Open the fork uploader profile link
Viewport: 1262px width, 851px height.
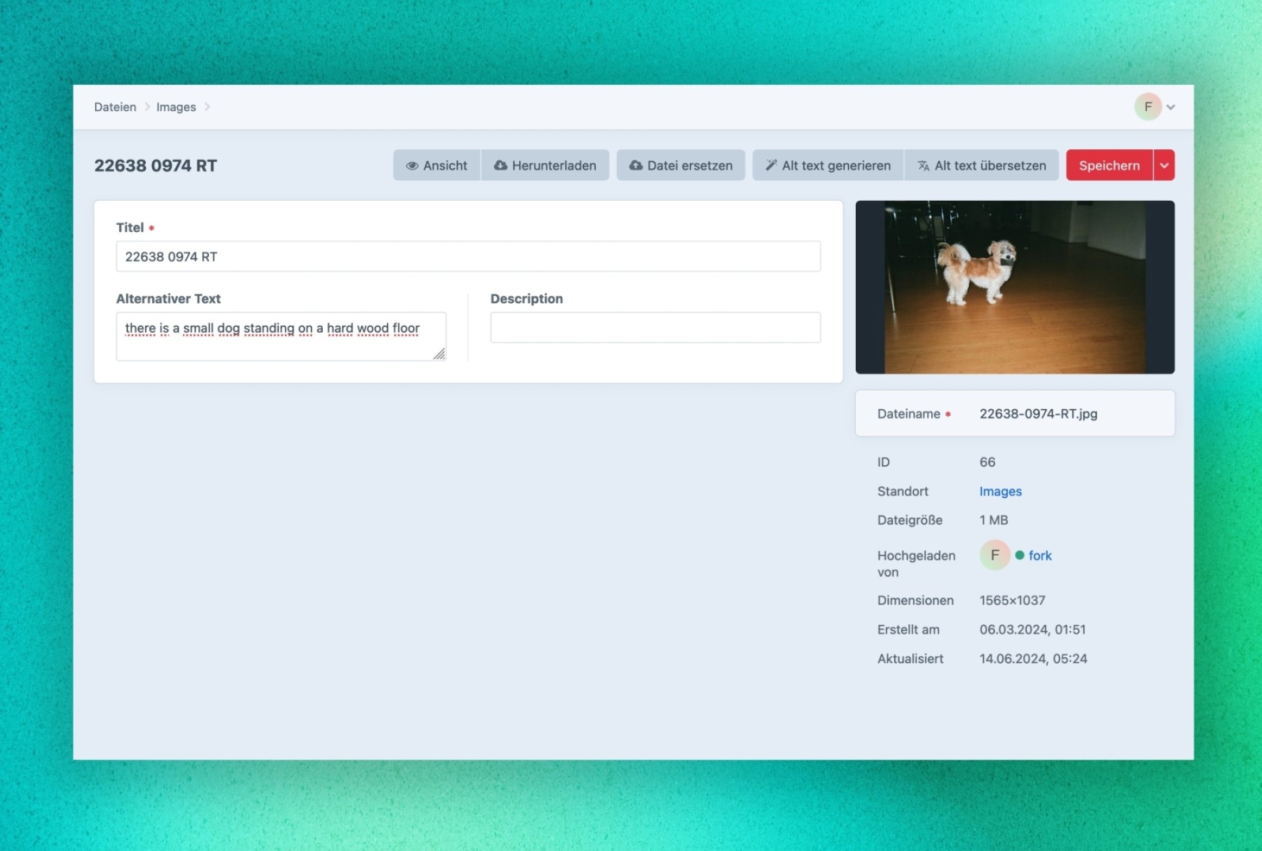(1040, 555)
